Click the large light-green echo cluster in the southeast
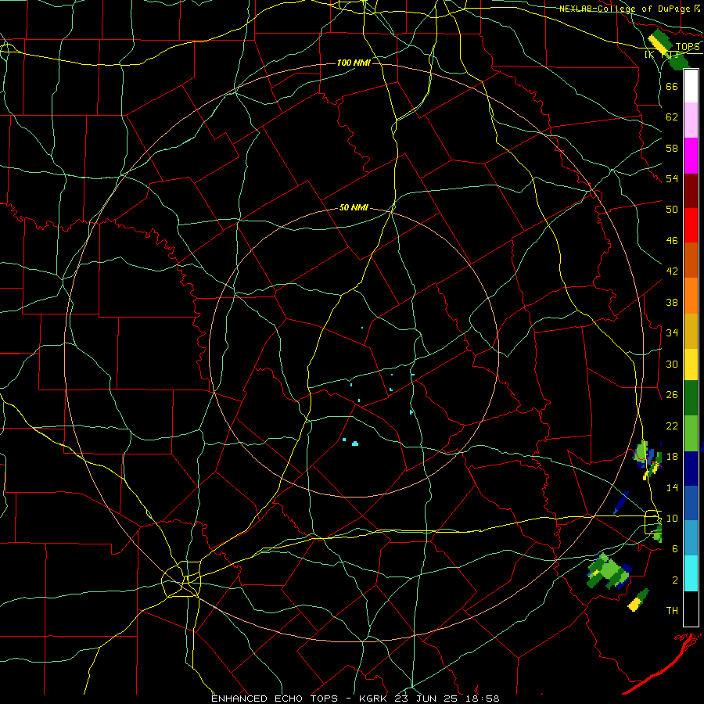Screen dimensions: 704x704 609,571
